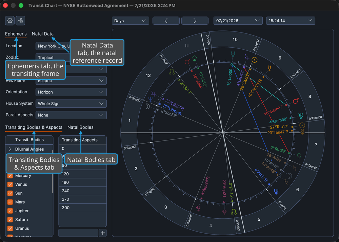The image size is (339, 242).
Task: Click the blue Neptune glyph near house 6
Action: pyautogui.click(x=276, y=192)
